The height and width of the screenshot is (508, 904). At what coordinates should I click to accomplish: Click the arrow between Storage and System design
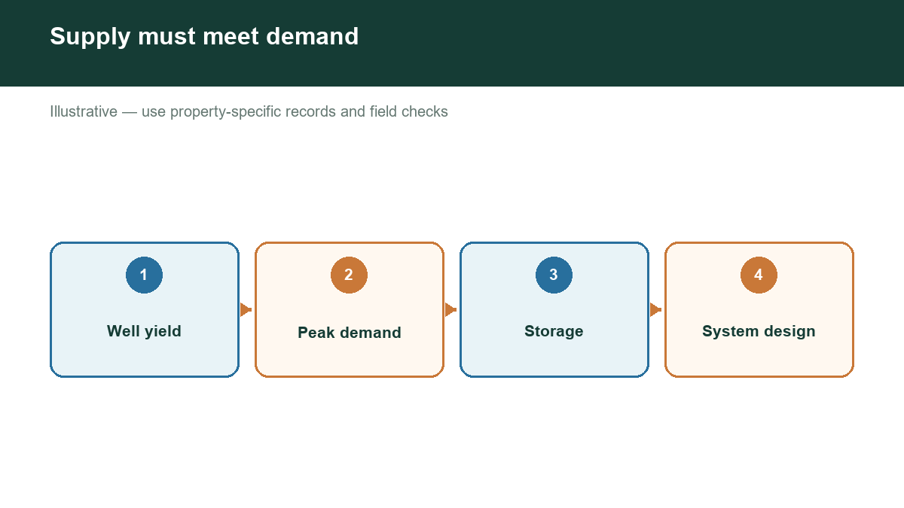[656, 309]
